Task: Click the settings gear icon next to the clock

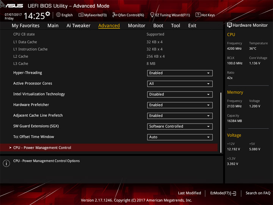Action: (x=48, y=14)
